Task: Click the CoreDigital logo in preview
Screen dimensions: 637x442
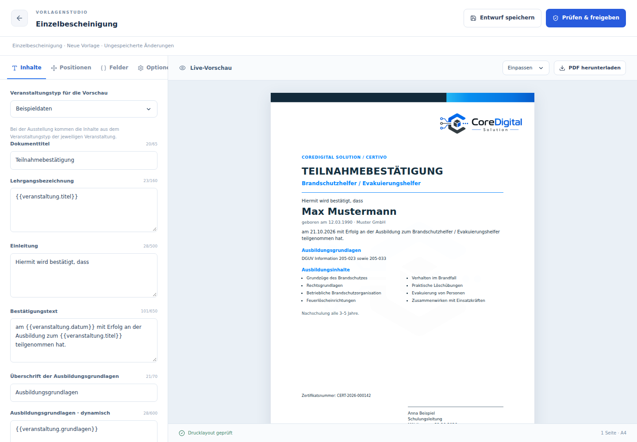Action: tap(481, 123)
